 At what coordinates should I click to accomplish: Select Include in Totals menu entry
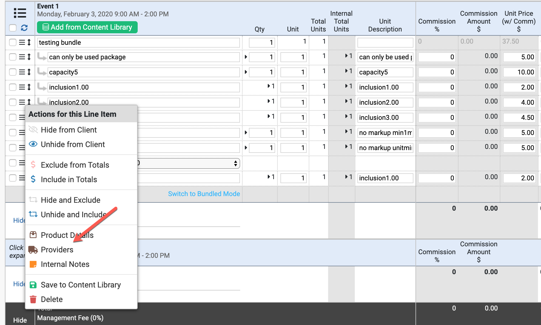click(x=81, y=179)
